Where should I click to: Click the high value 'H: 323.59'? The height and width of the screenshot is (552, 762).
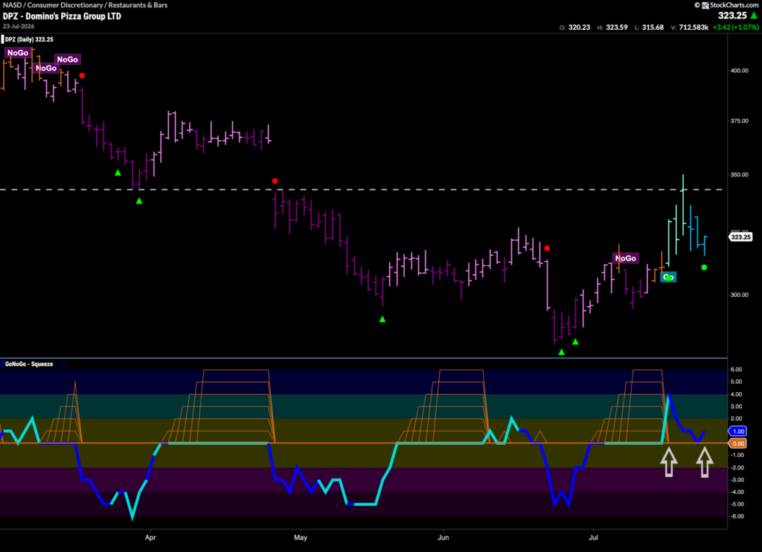coord(612,28)
